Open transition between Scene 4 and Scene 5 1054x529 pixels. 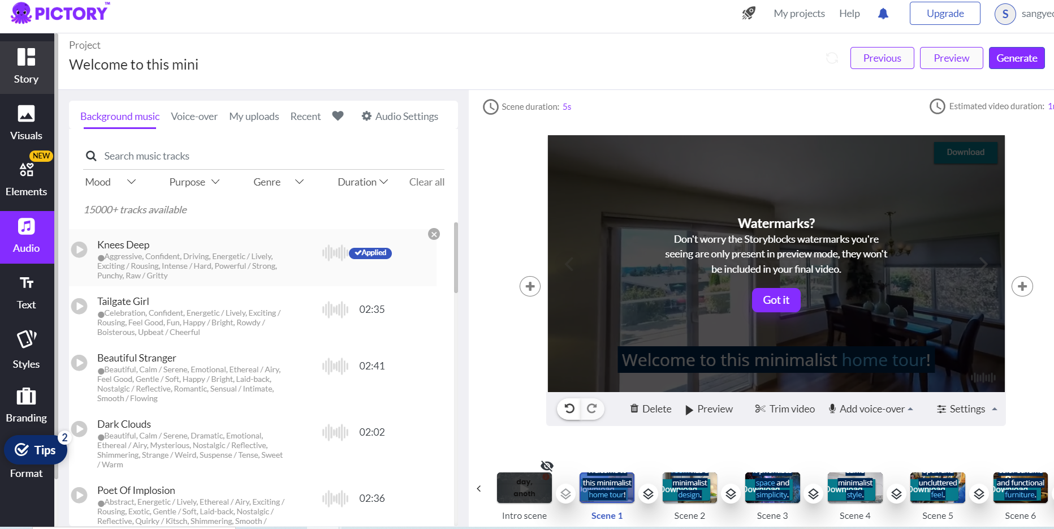pos(896,494)
